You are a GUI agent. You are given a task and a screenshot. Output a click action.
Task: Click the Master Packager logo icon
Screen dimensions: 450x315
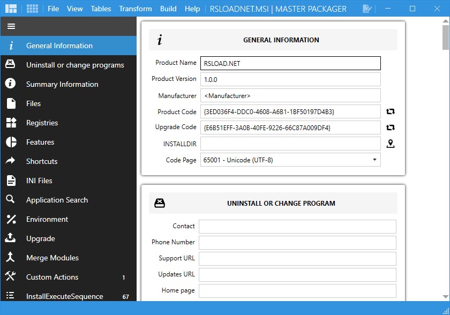(11, 9)
